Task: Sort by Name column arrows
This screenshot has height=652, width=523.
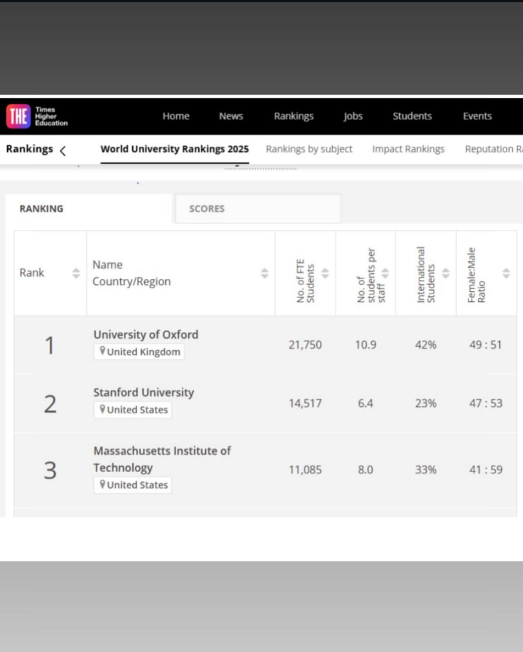Action: (264, 273)
